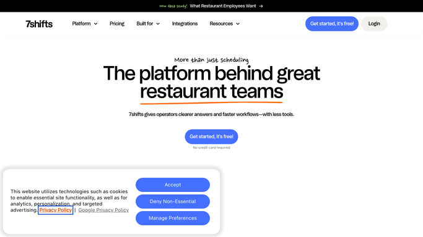Viewport: 423px width, 237px height.
Task: Open the Pricing page
Action: pyautogui.click(x=117, y=23)
